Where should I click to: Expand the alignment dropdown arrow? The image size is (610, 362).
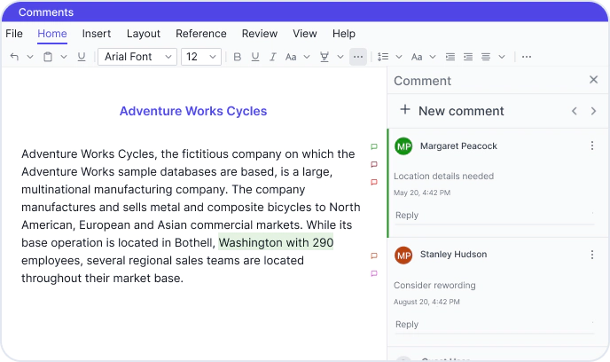(502, 57)
